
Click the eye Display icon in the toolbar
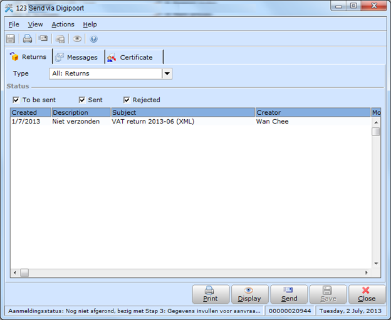(x=77, y=39)
